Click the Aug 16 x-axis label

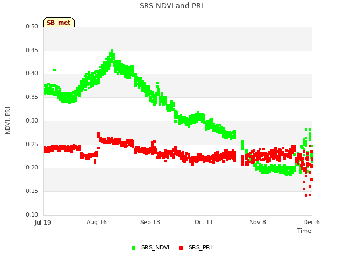tap(97, 222)
